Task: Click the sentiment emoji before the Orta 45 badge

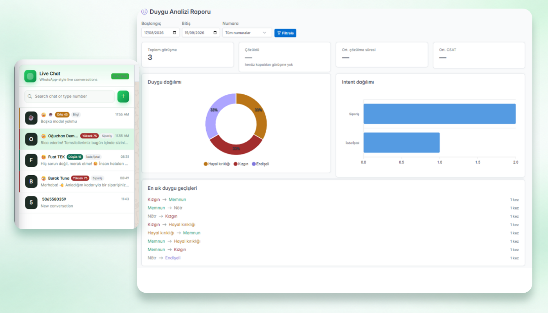Action: coord(43,115)
